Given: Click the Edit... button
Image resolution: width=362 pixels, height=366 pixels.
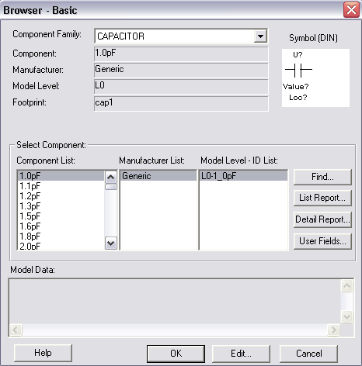Looking at the screenshot, I should tap(241, 354).
